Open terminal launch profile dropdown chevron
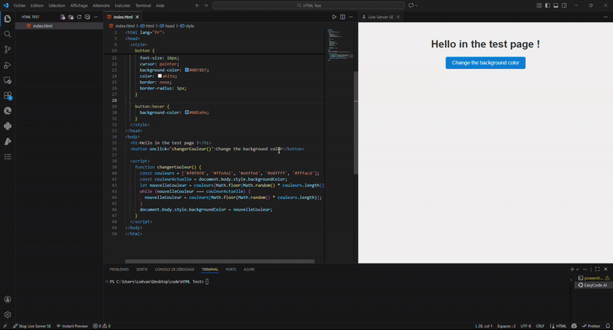Viewport: 613px width, 330px height. tap(578, 269)
